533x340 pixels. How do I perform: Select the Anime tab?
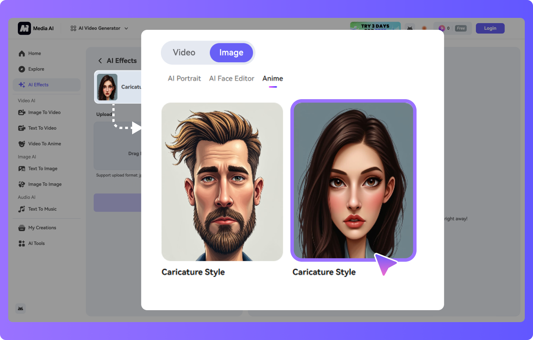point(272,78)
